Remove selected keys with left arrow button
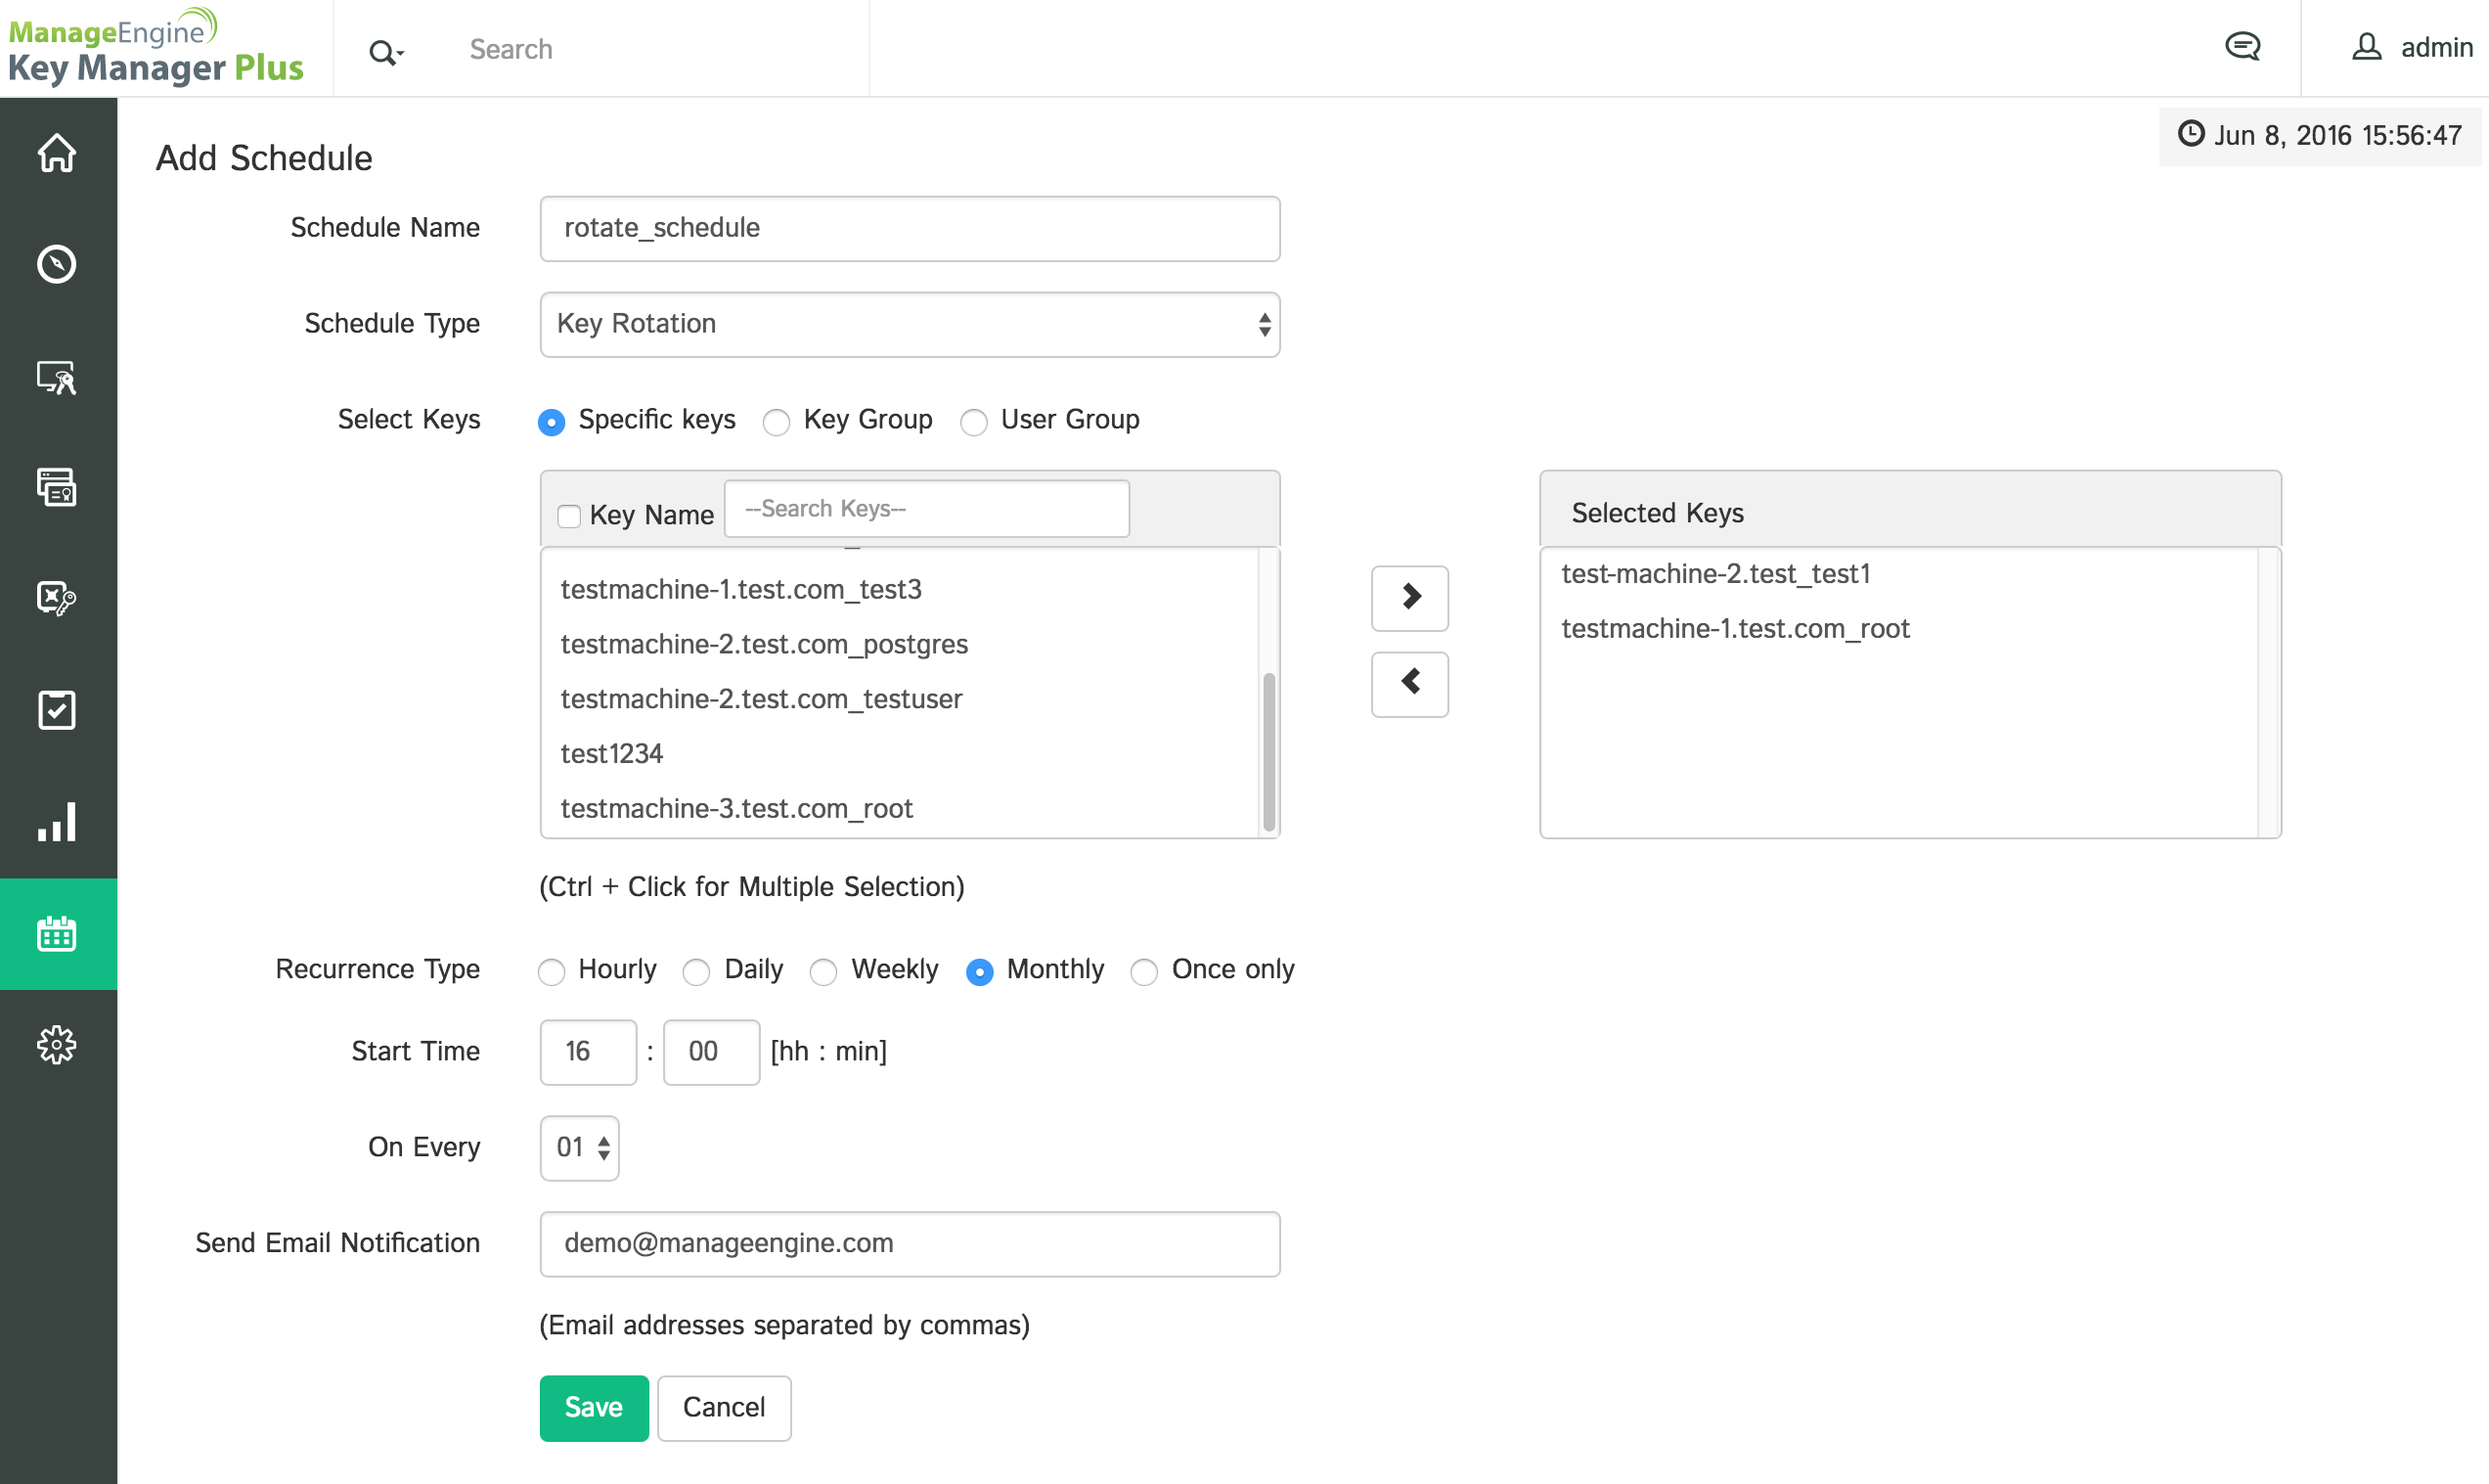This screenshot has height=1484, width=2489. (1409, 684)
